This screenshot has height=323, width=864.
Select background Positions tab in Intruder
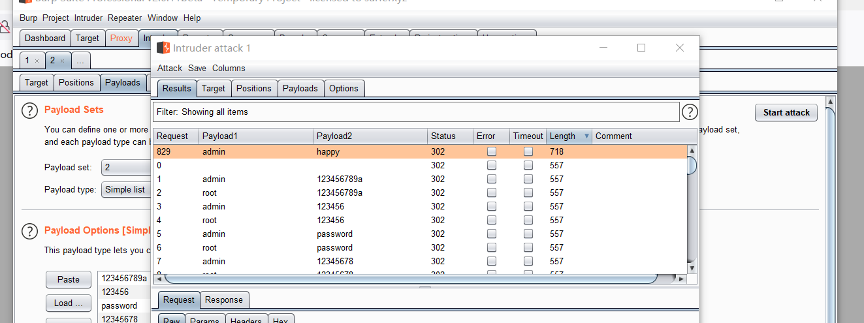point(76,82)
